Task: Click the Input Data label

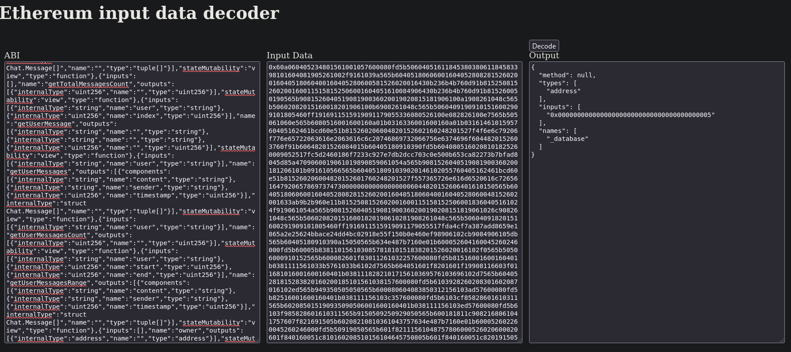Action: click(x=289, y=55)
